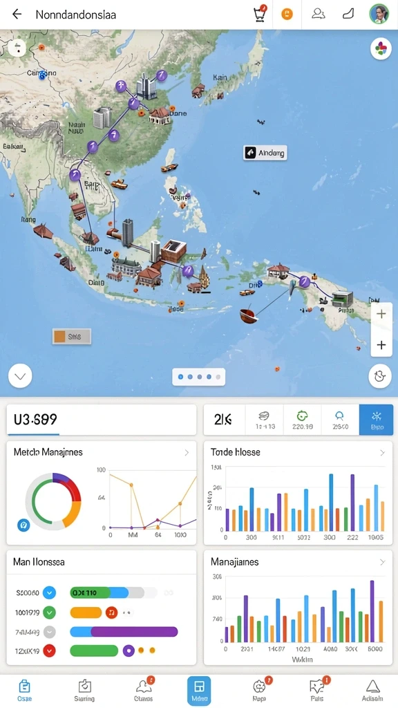Select the 2lK tab
Screen dimensions: 398x708
(225, 420)
